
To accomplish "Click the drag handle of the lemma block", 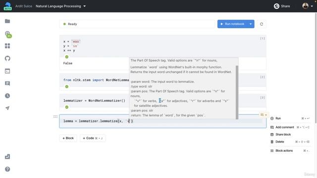I will coord(55,117).
